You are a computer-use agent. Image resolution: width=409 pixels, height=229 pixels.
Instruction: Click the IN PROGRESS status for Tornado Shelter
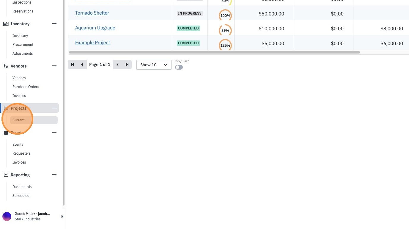pyautogui.click(x=190, y=13)
